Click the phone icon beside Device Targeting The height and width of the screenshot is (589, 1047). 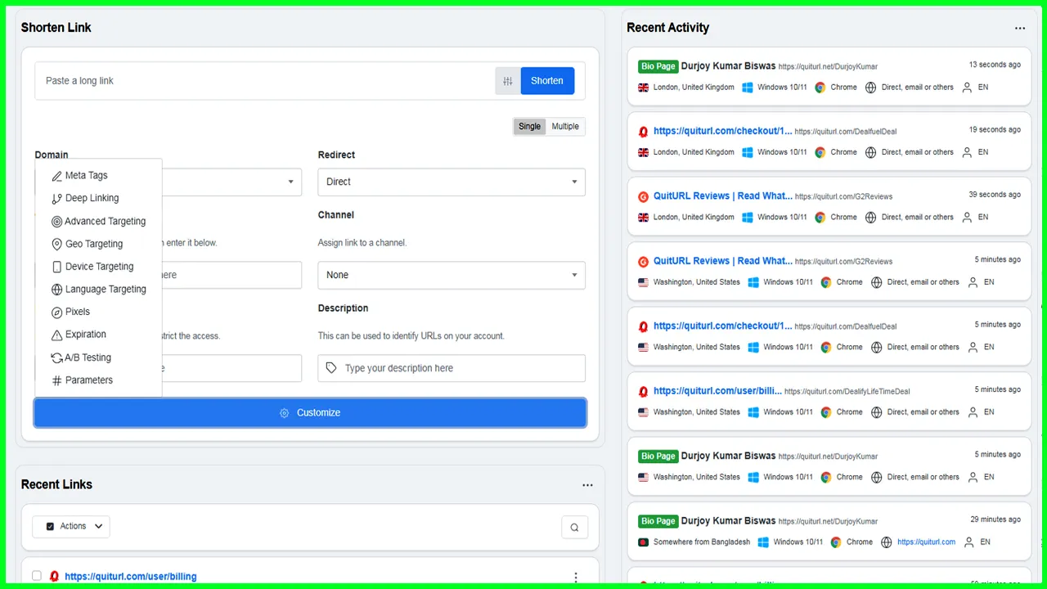pyautogui.click(x=56, y=267)
